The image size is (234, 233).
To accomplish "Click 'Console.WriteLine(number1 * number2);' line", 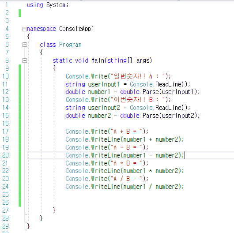I will (x=125, y=171).
